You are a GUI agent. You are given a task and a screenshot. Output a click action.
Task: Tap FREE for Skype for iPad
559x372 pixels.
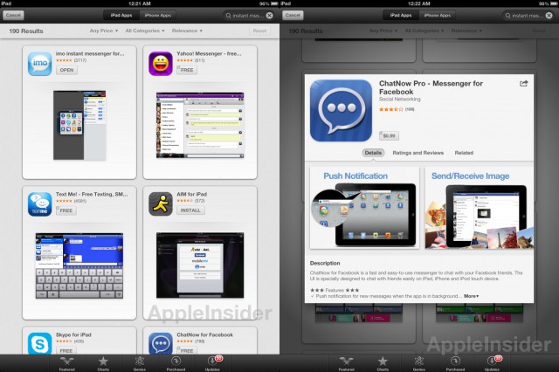pyautogui.click(x=66, y=351)
